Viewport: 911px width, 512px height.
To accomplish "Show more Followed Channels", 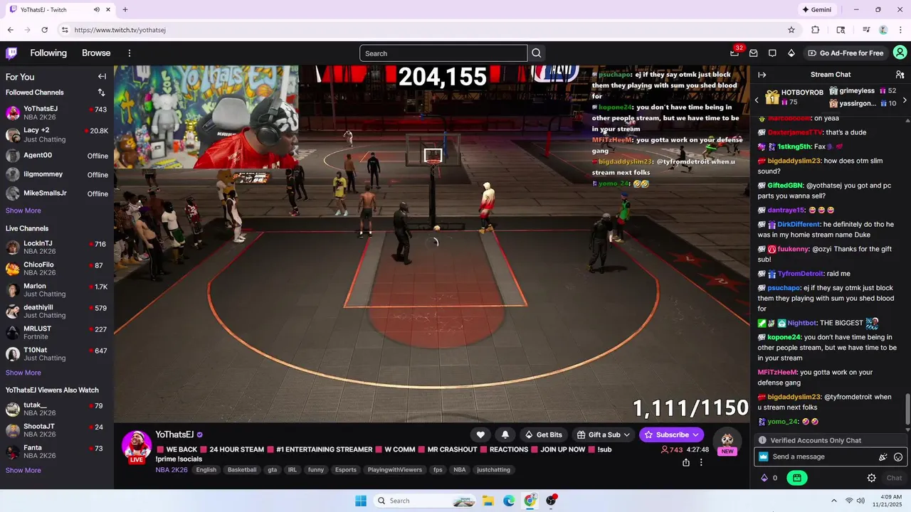I will [23, 210].
